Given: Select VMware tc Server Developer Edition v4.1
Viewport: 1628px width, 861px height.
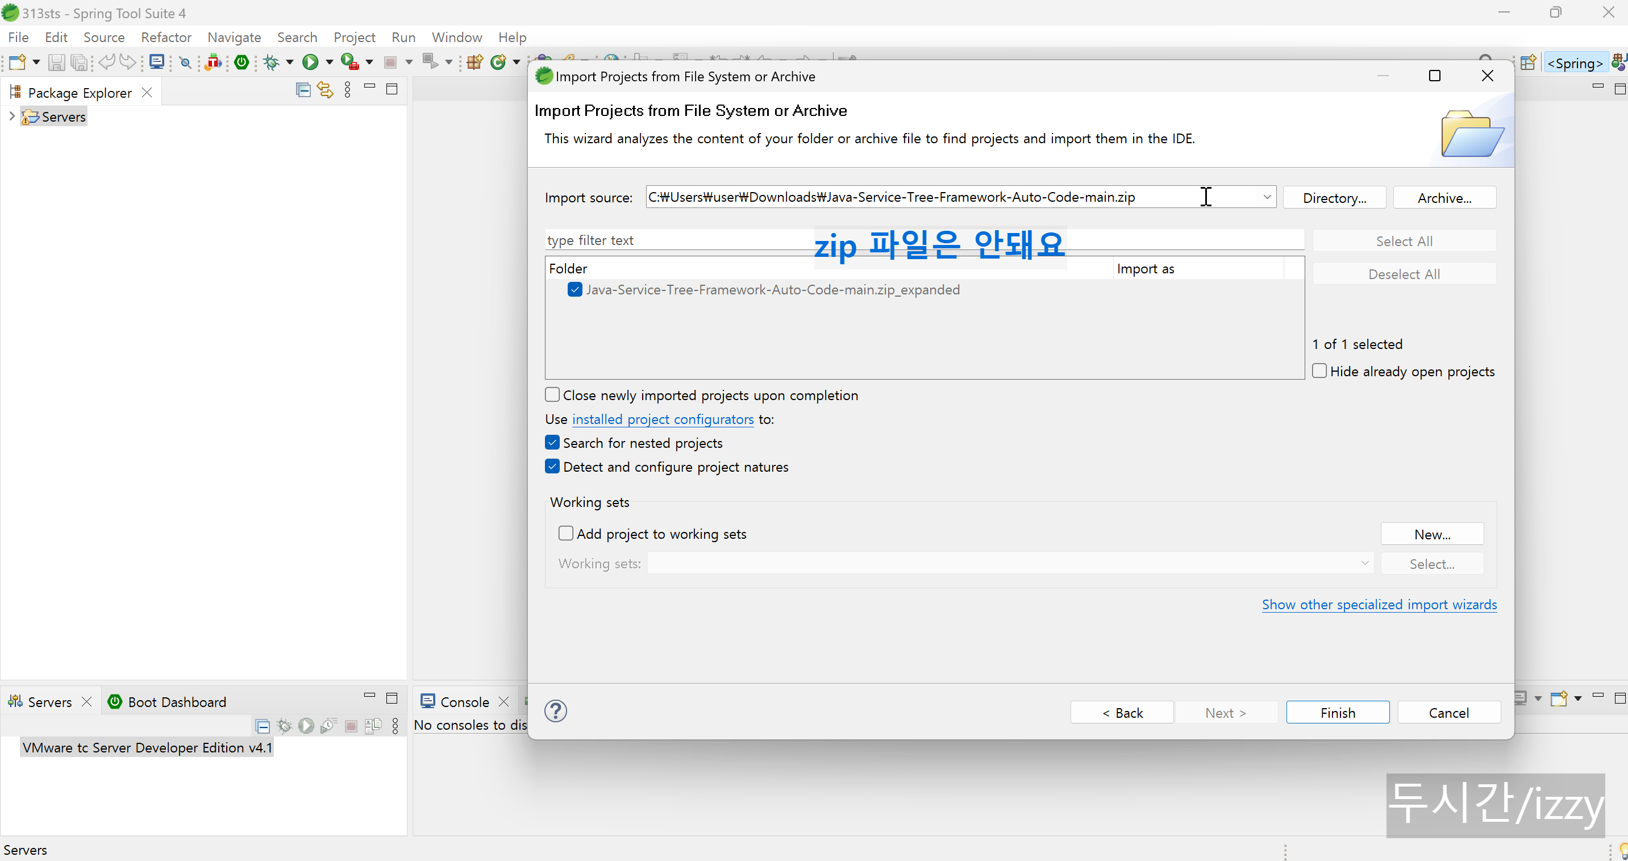Looking at the screenshot, I should [x=147, y=747].
